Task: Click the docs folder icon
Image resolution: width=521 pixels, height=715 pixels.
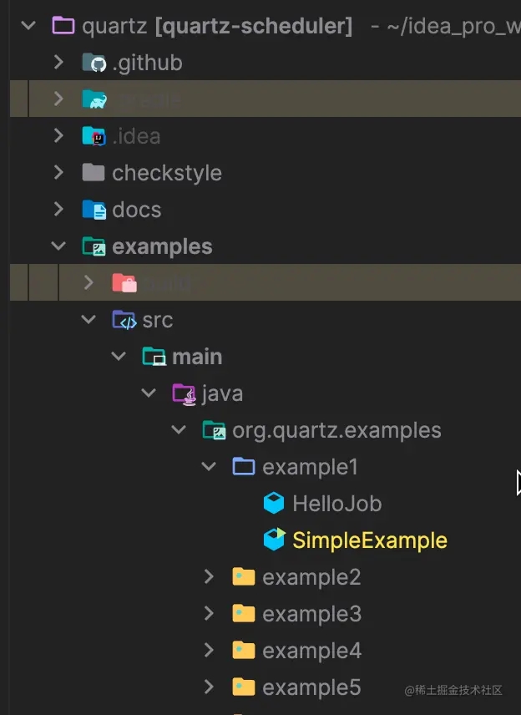Action: click(94, 210)
